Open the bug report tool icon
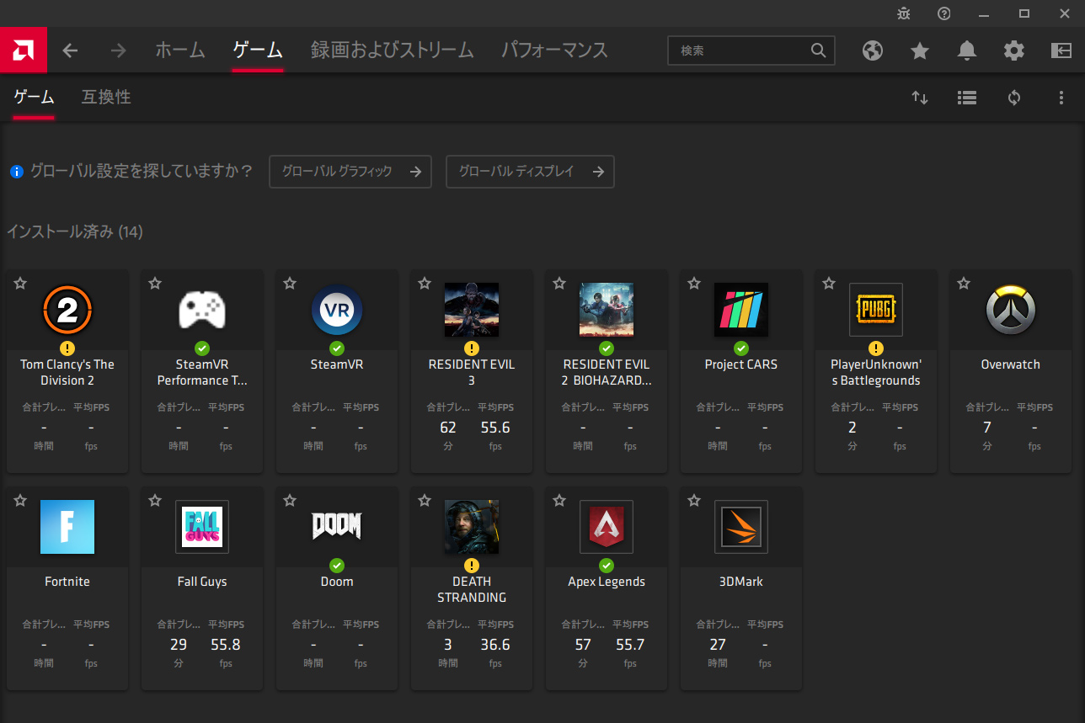1085x723 pixels. point(904,13)
